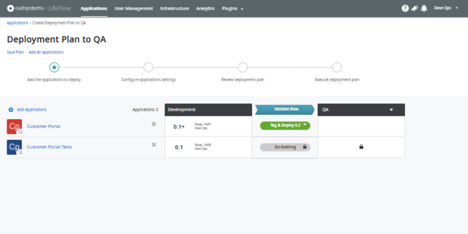Click the Deployment Plan to QA heading
468x234 pixels.
click(57, 40)
